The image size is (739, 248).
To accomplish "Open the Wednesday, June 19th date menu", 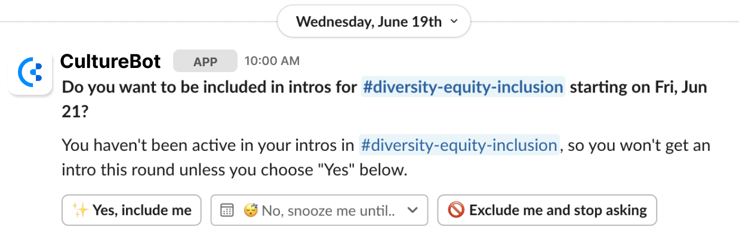I will pyautogui.click(x=368, y=23).
